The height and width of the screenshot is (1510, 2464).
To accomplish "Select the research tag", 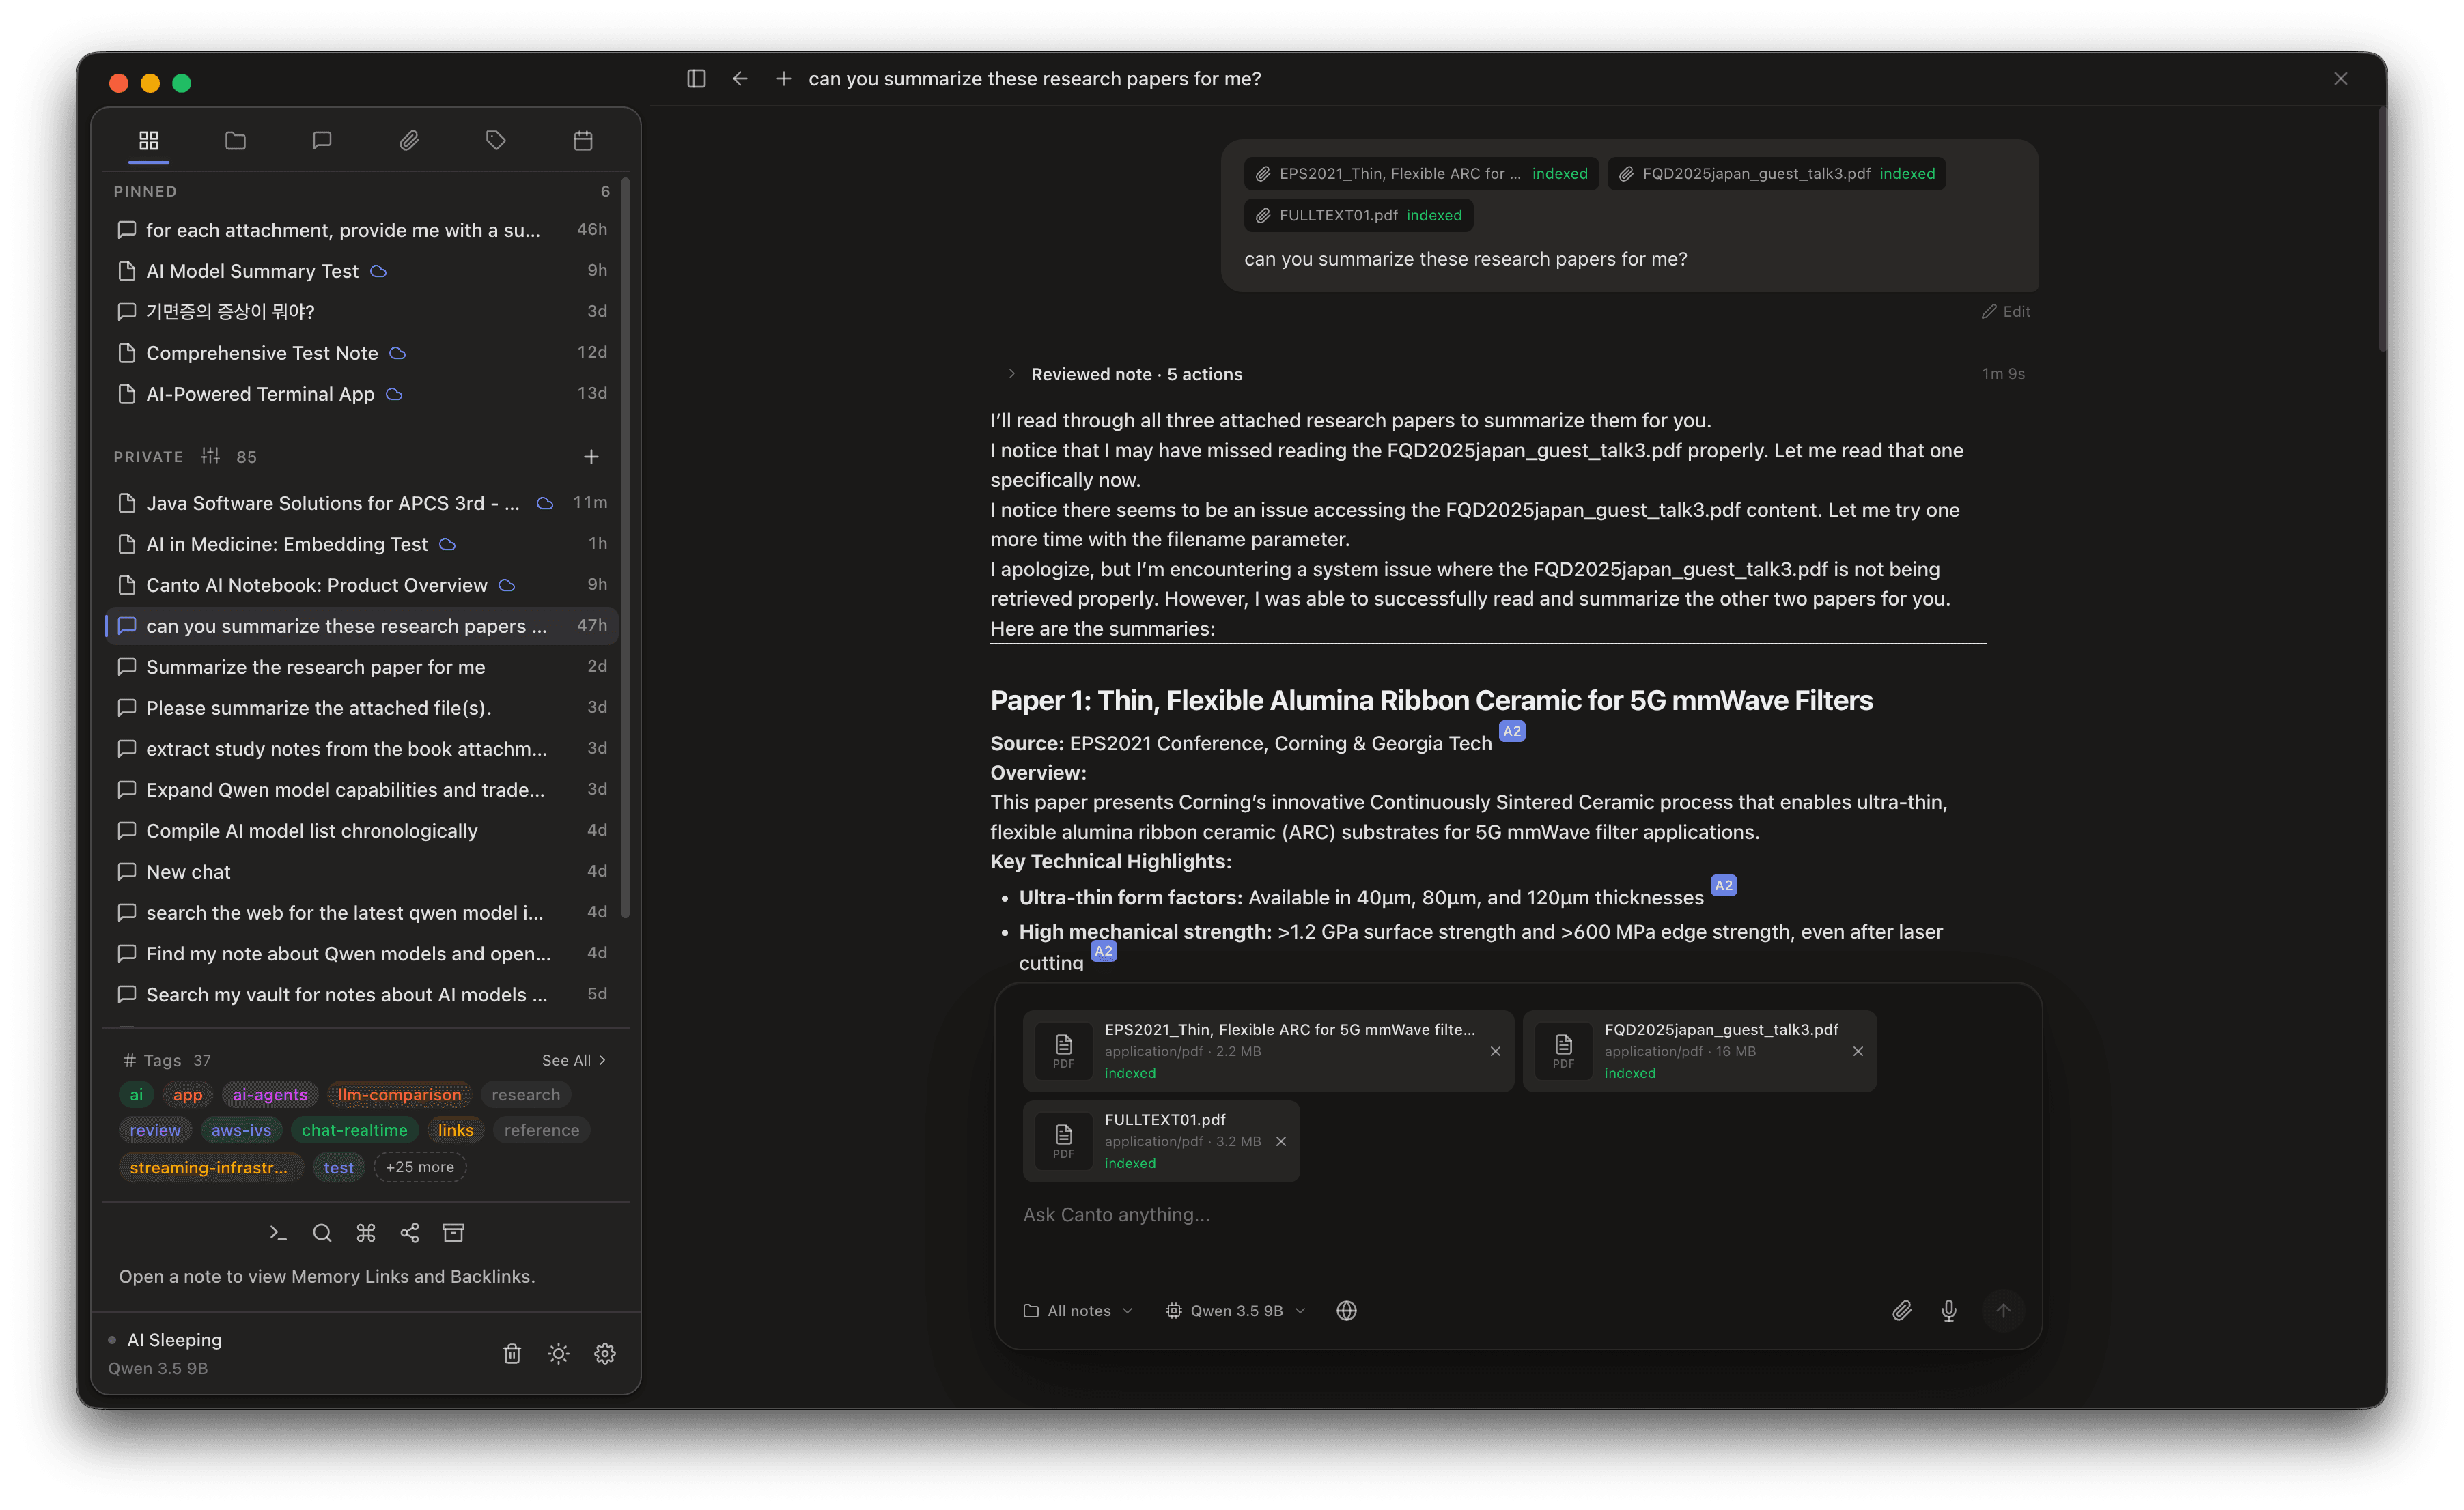I will pos(525,1094).
